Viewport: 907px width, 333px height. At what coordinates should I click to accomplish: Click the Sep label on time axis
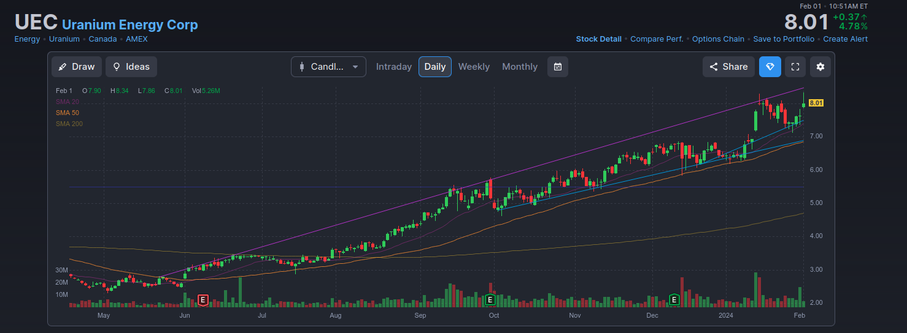coord(420,315)
